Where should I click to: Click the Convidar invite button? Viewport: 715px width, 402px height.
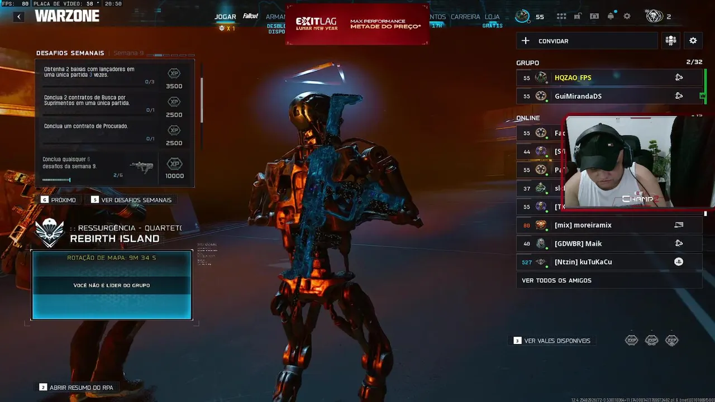coord(587,41)
